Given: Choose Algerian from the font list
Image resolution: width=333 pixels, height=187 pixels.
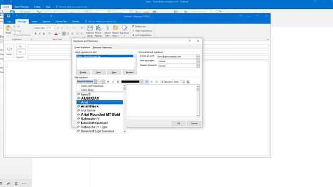Looking at the screenshot, I should tap(99, 98).
